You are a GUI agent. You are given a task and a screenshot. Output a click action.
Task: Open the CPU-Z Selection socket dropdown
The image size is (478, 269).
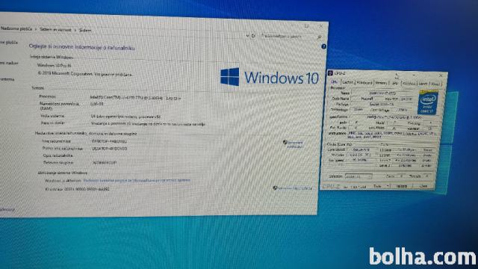(358, 176)
